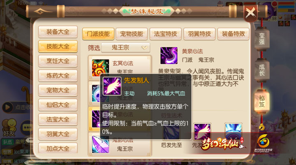Open the 装备特效 tab
This screenshot has height=165, width=296.
click(234, 34)
